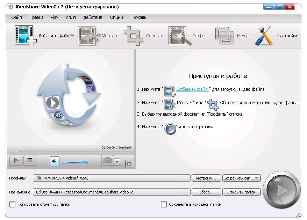This screenshot has height=220, width=307.
Task: Adjust the volume slider
Action: tap(75, 162)
